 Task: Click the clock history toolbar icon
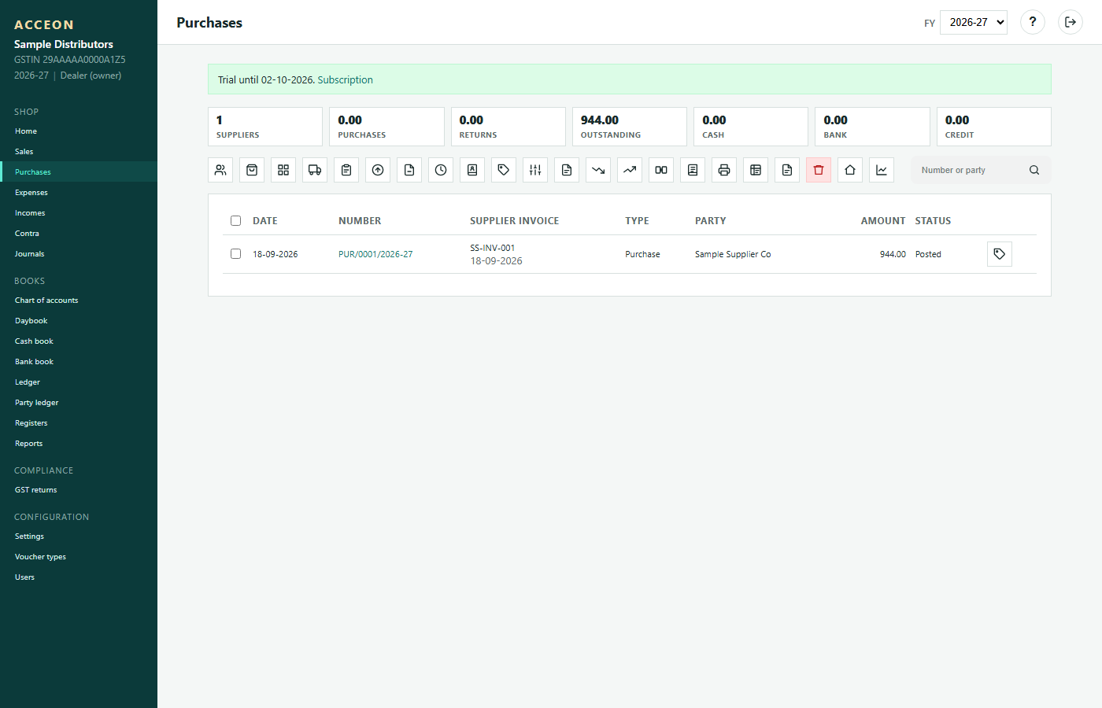point(441,170)
